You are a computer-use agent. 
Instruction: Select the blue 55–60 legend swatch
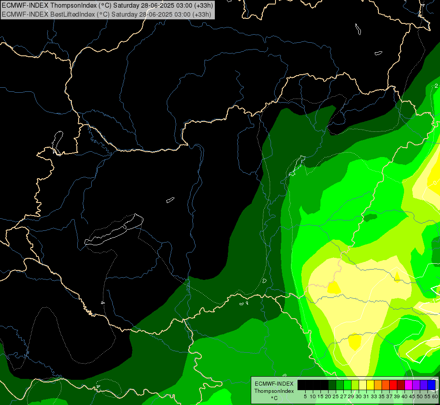[431, 385]
